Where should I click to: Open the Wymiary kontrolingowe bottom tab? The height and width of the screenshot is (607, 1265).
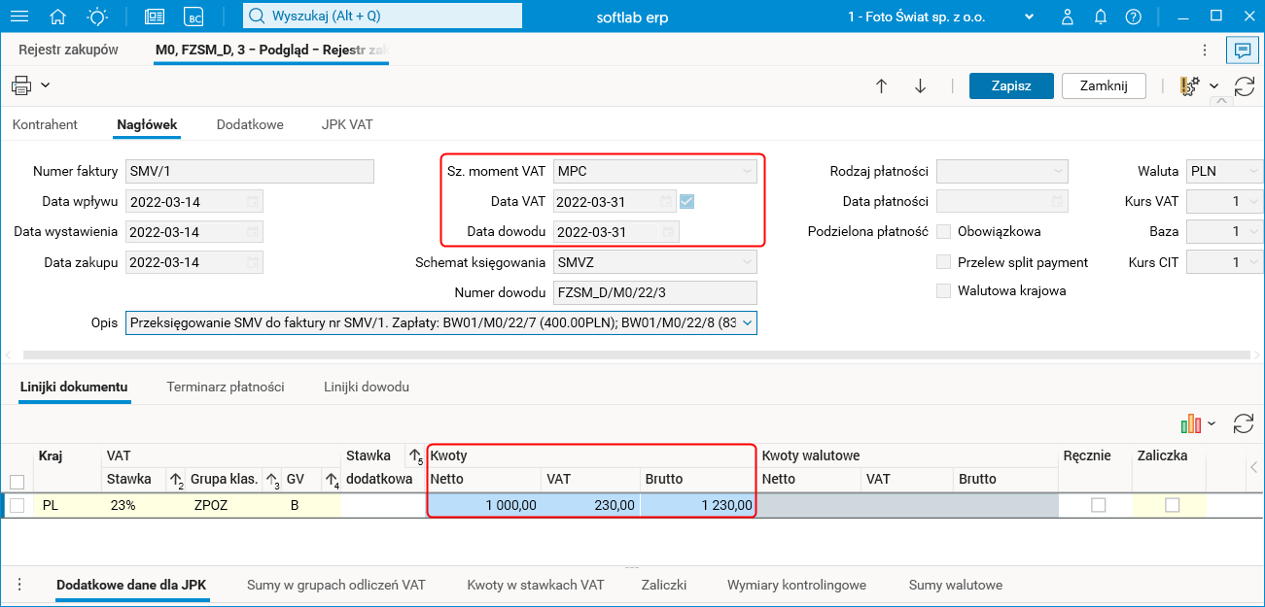point(796,585)
